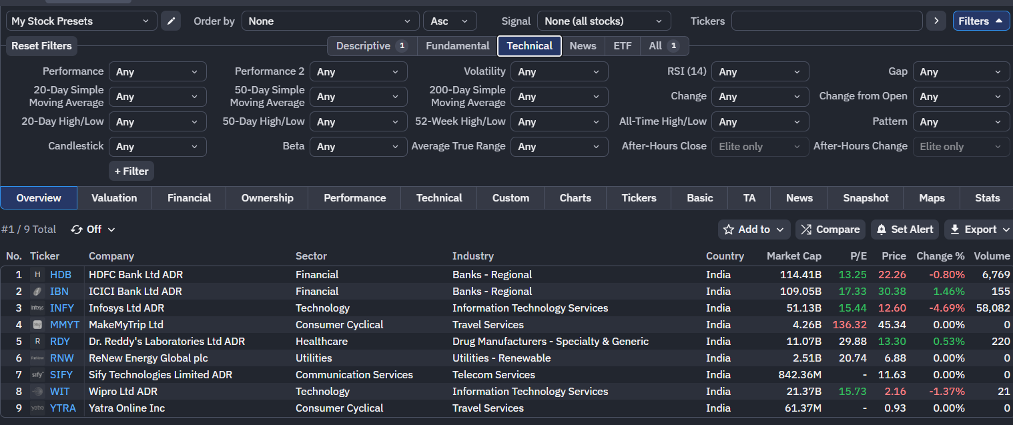Viewport: 1013px width, 425px height.
Task: Open My Stock Presets dropdown
Action: (81, 21)
